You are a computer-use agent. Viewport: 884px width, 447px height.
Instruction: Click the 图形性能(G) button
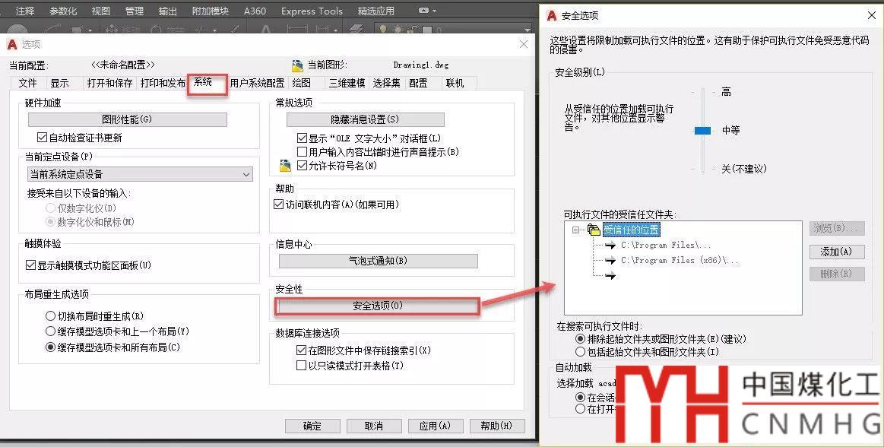[x=128, y=119]
